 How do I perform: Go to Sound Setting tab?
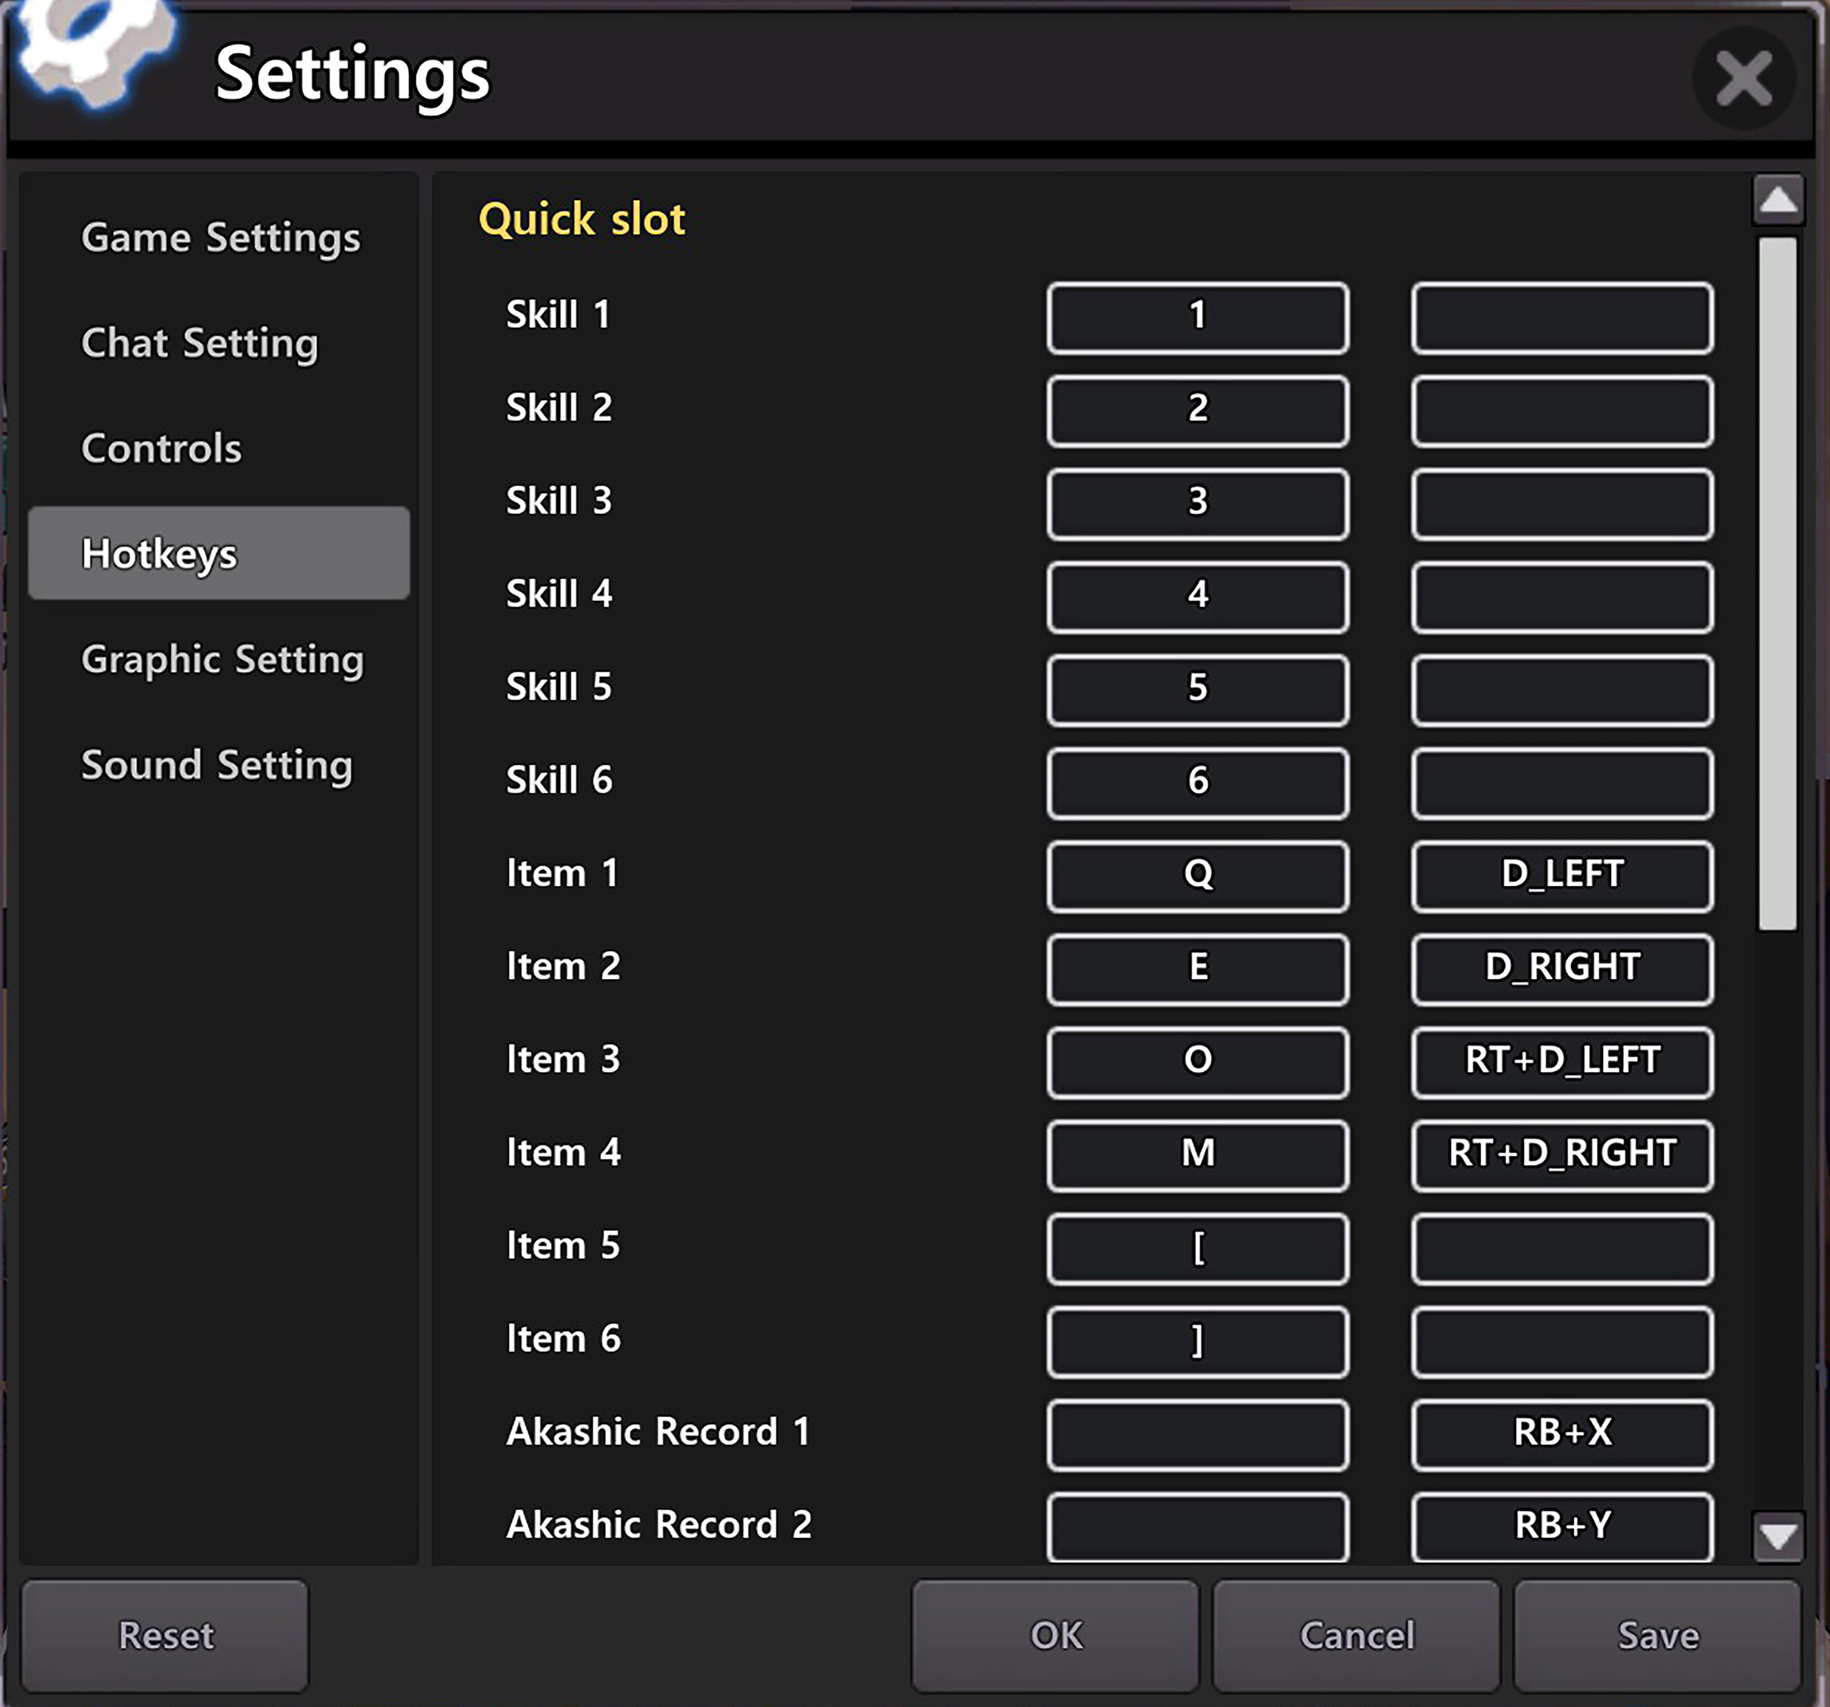(x=216, y=766)
